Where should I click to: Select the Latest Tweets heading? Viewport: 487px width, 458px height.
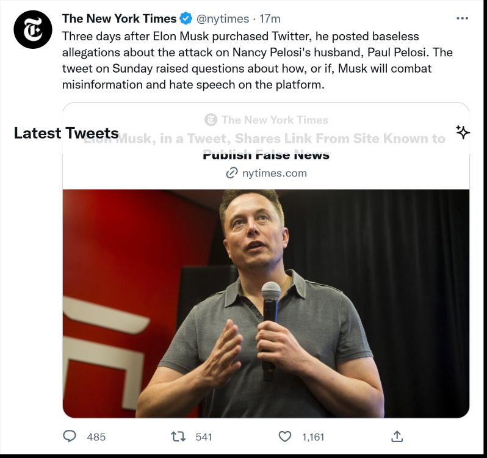66,133
